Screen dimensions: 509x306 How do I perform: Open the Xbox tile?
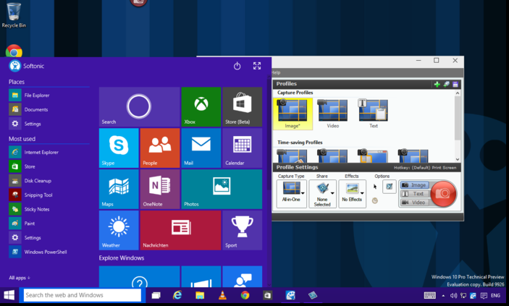tap(201, 107)
